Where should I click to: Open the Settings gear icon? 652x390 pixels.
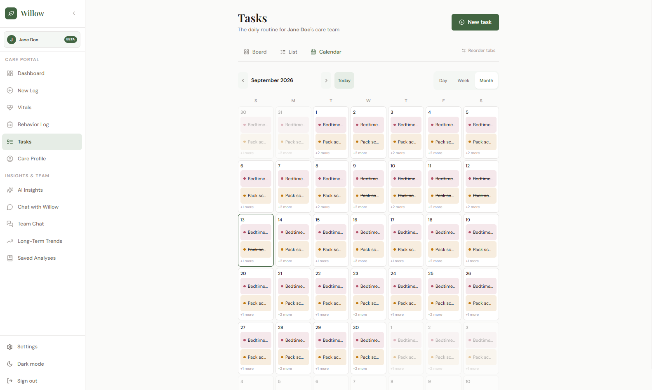pos(10,347)
